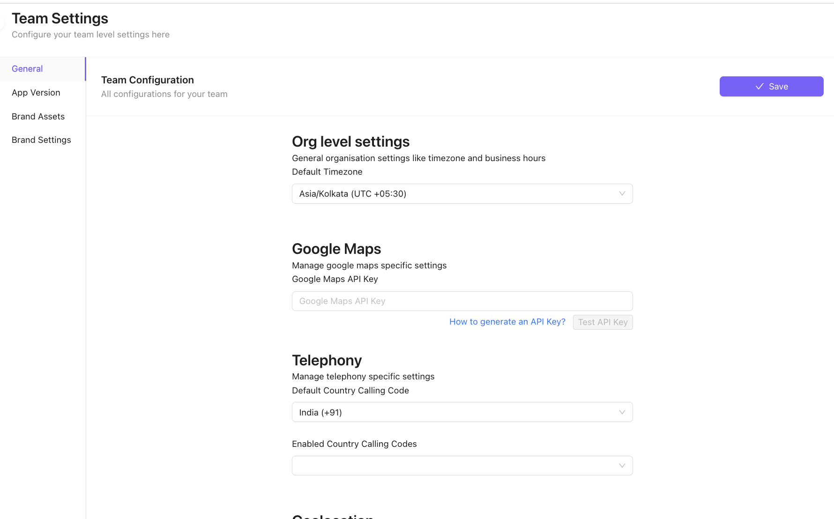
Task: Click the Team Configuration heading
Action: click(x=148, y=80)
